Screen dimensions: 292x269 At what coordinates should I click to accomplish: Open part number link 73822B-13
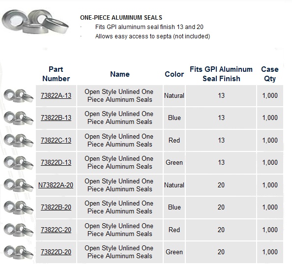(x=56, y=118)
